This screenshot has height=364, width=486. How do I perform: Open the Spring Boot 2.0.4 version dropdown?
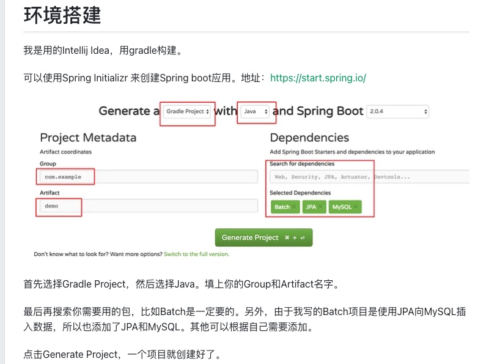(x=397, y=112)
